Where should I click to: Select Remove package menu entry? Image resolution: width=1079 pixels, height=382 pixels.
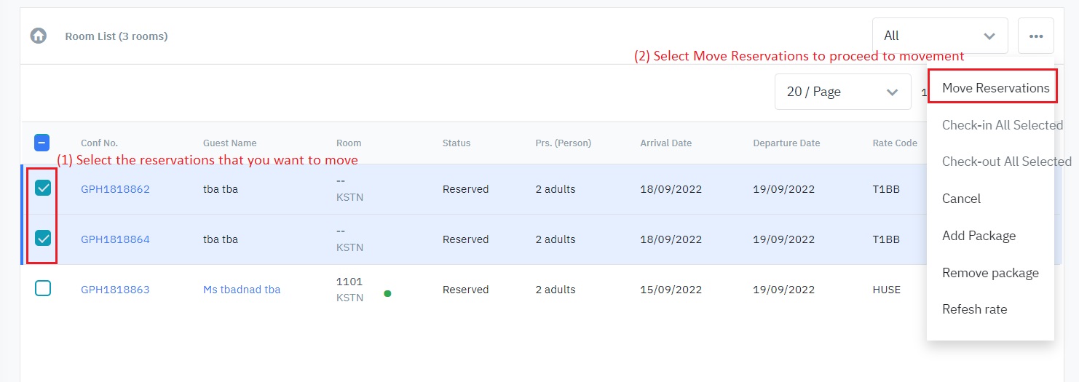coord(990,273)
